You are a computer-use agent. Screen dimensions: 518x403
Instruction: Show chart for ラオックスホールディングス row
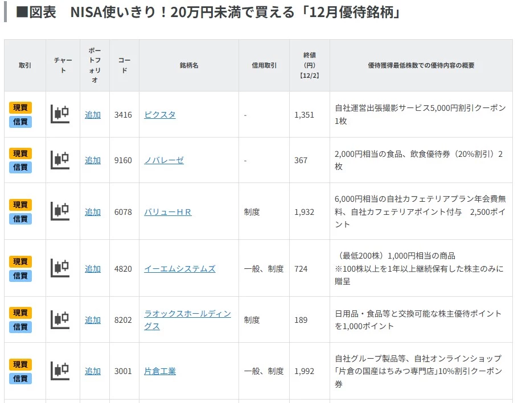(60, 319)
